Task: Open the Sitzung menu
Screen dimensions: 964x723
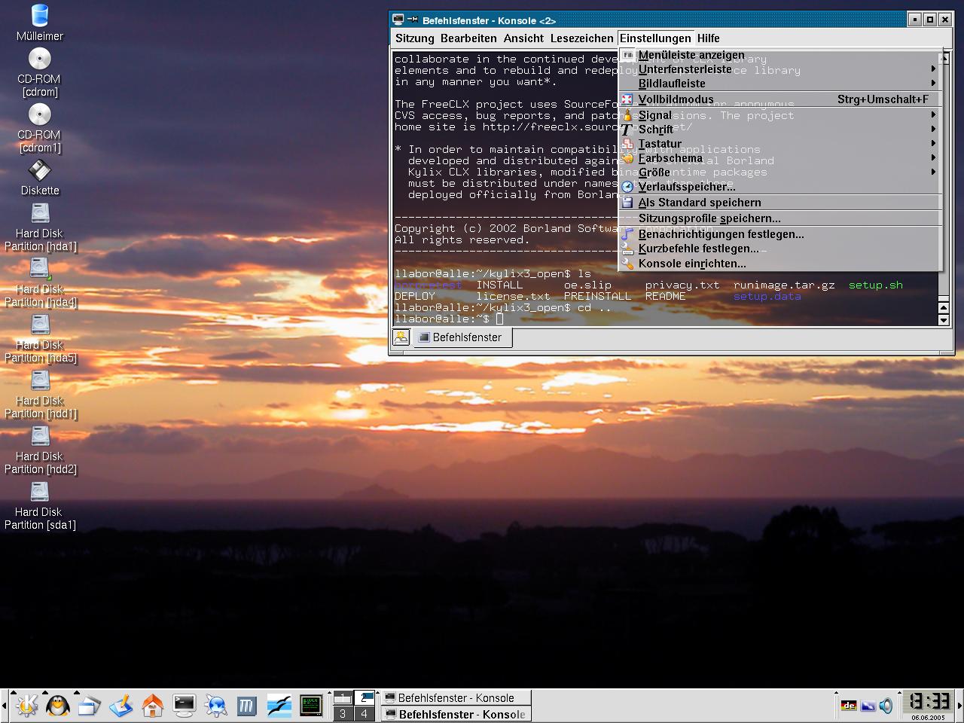Action: tap(415, 38)
